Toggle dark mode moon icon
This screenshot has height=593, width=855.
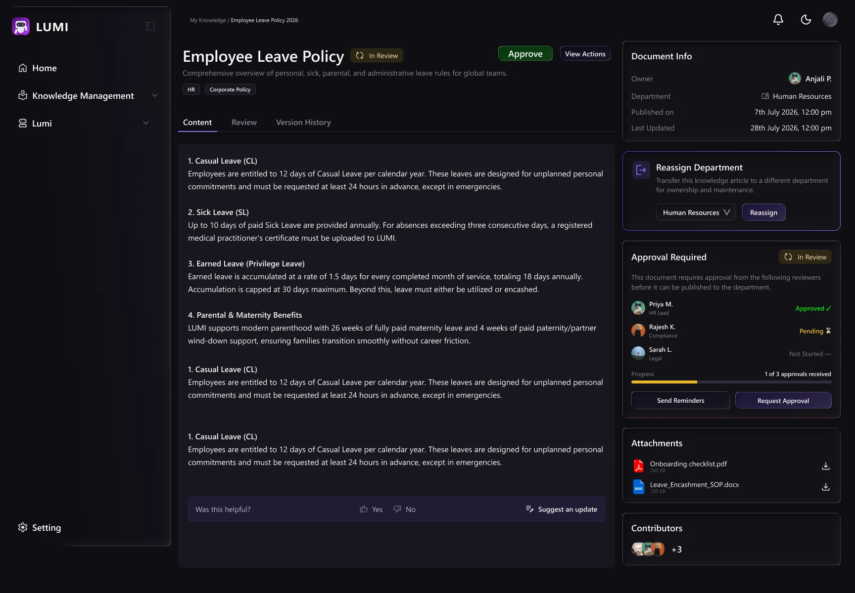pyautogui.click(x=806, y=19)
